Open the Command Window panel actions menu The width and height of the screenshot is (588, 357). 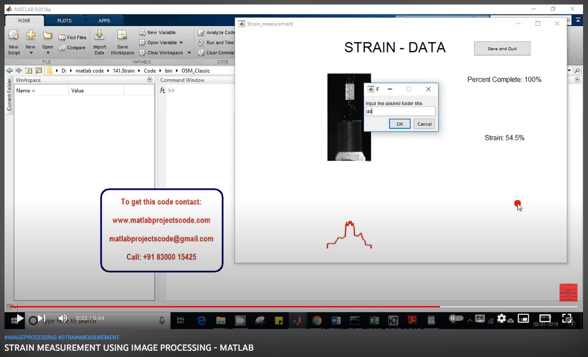[x=577, y=80]
